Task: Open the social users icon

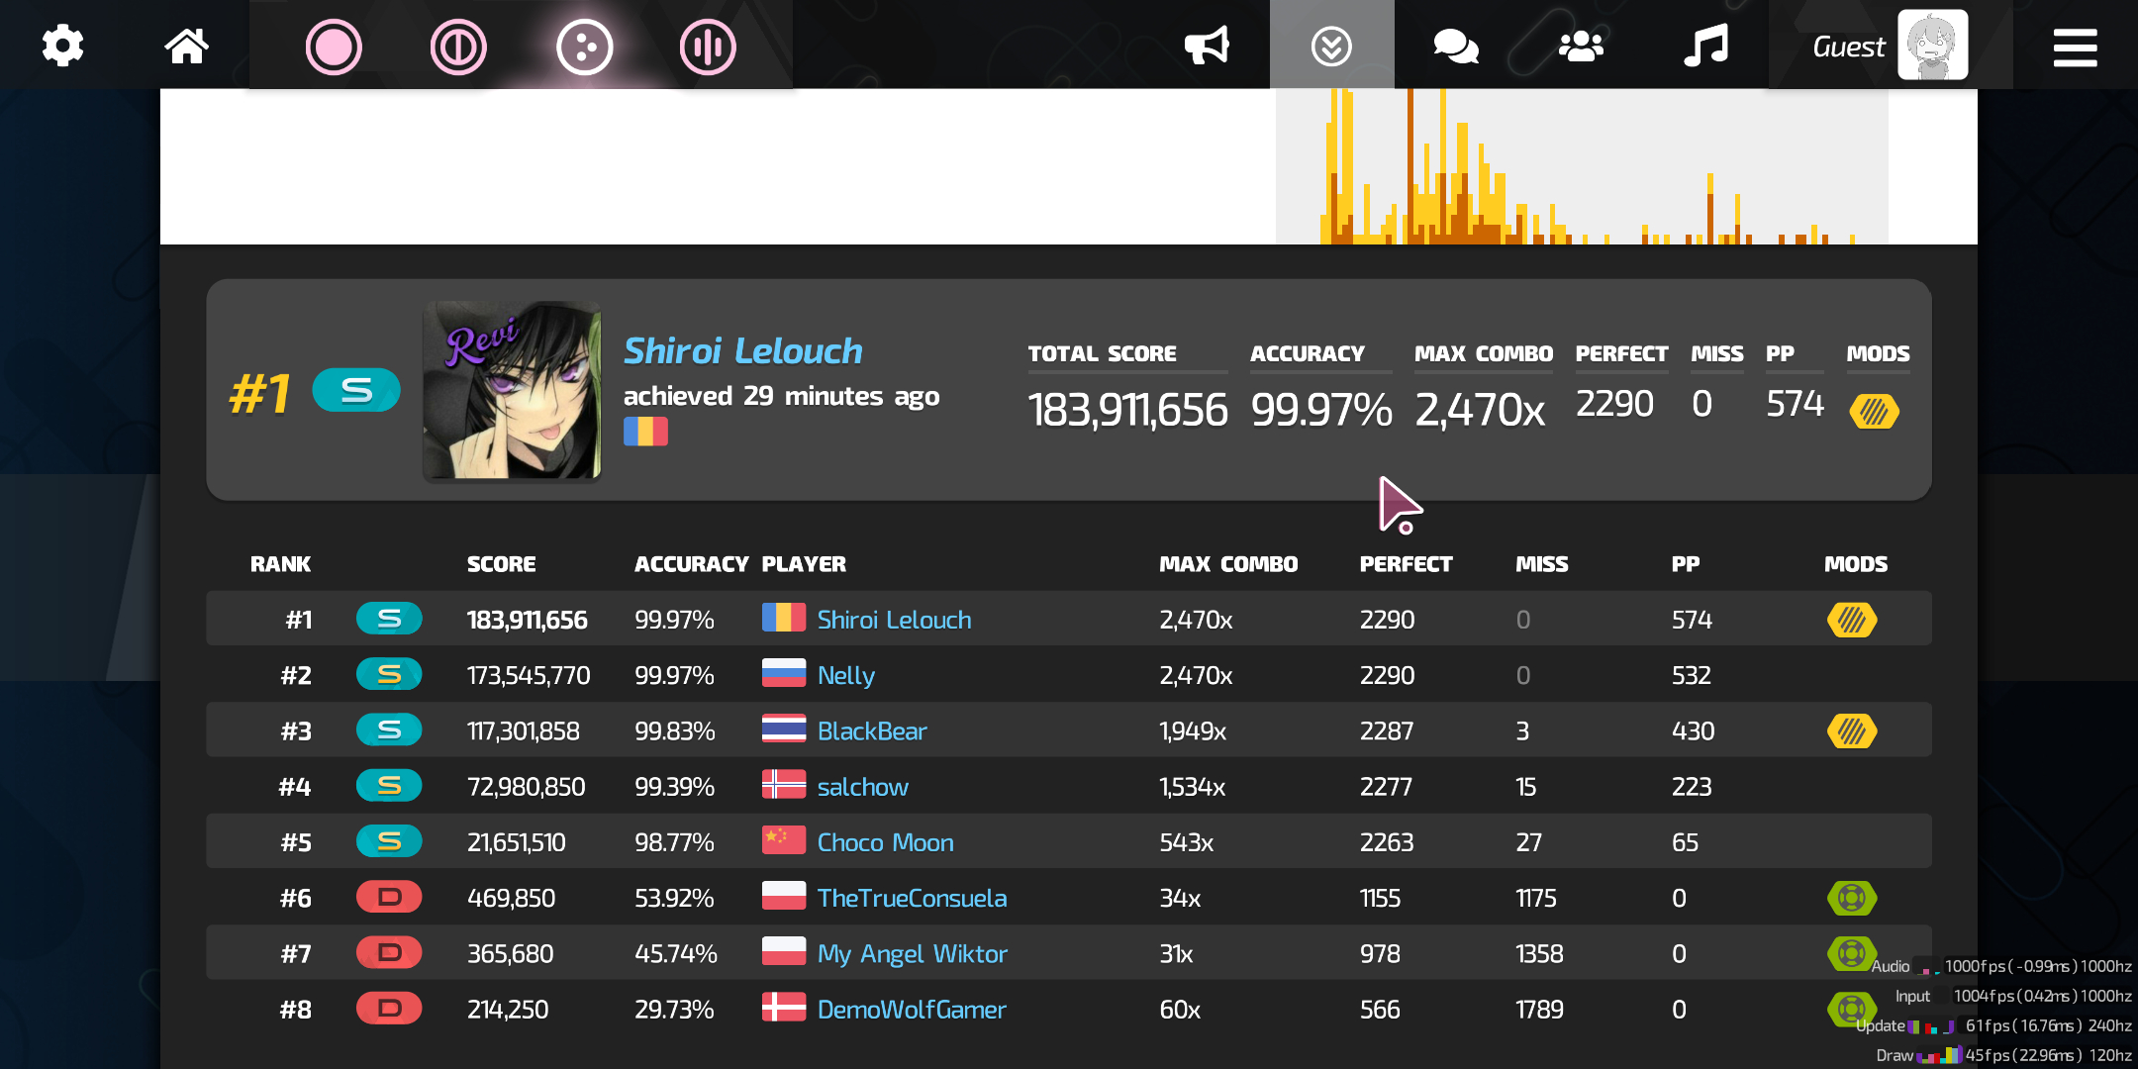Action: click(x=1581, y=46)
